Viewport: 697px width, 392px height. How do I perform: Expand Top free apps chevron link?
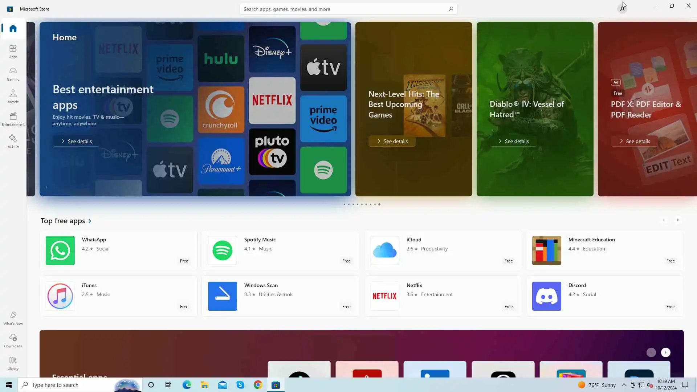pos(90,221)
